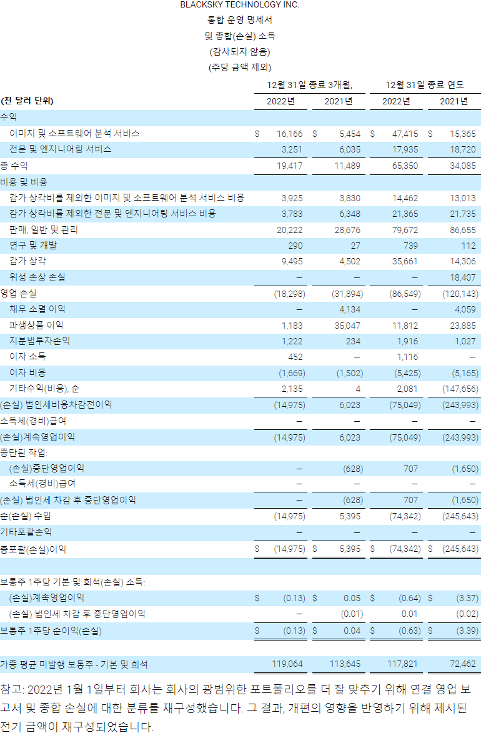Click the value '86,655'

(463, 230)
